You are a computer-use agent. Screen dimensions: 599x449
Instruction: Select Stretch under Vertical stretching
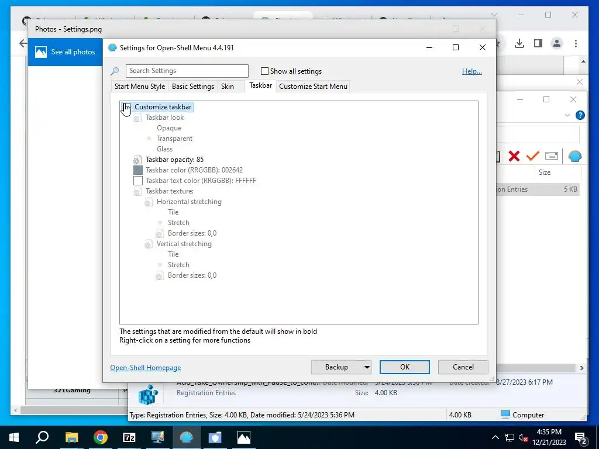click(x=178, y=265)
